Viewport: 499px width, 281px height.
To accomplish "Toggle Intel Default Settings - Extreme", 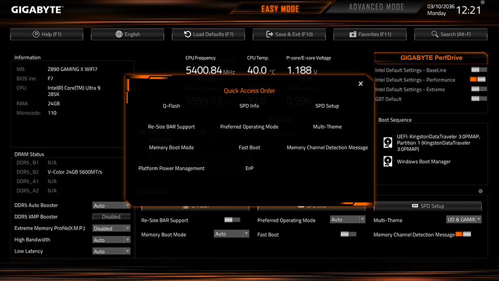I will coord(478,89).
